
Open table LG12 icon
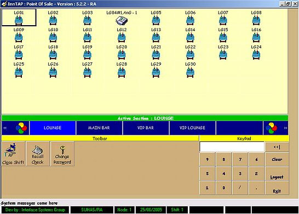pos(122,38)
